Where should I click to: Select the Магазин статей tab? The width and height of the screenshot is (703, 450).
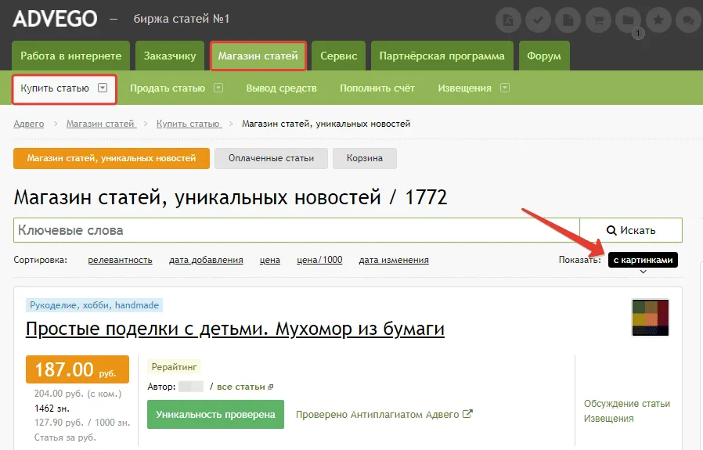click(258, 56)
